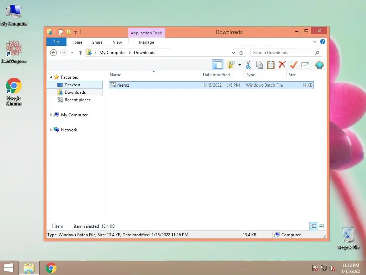This screenshot has height=275, width=366.
Task: Click Downloads in the address bar
Action: click(x=144, y=53)
